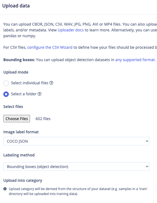Click the Labeling method field label
This screenshot has width=157, height=203.
19,155
